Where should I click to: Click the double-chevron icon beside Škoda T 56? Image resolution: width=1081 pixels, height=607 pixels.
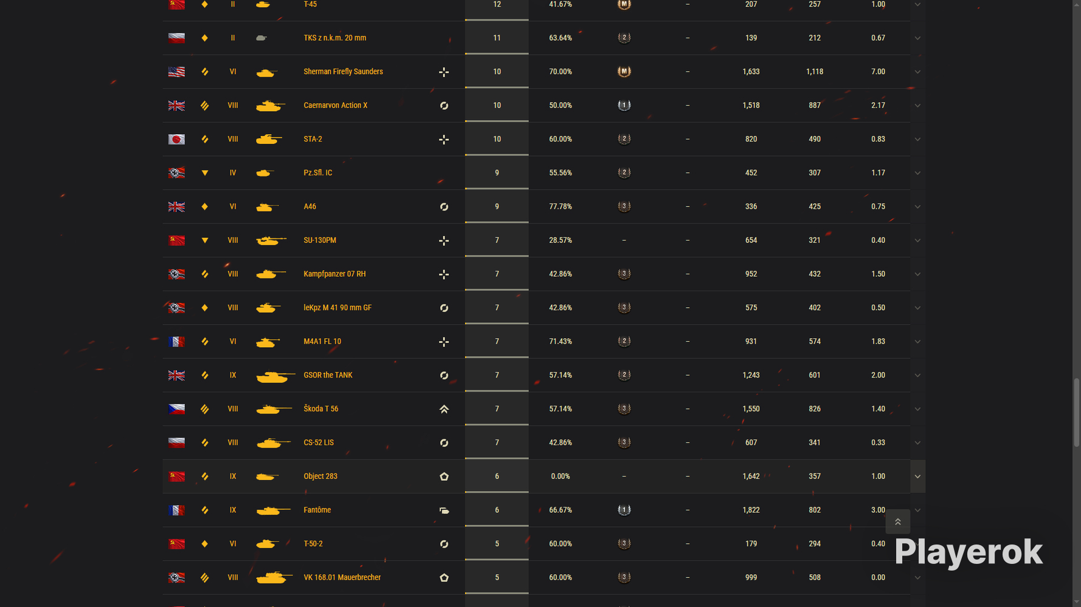pos(444,409)
